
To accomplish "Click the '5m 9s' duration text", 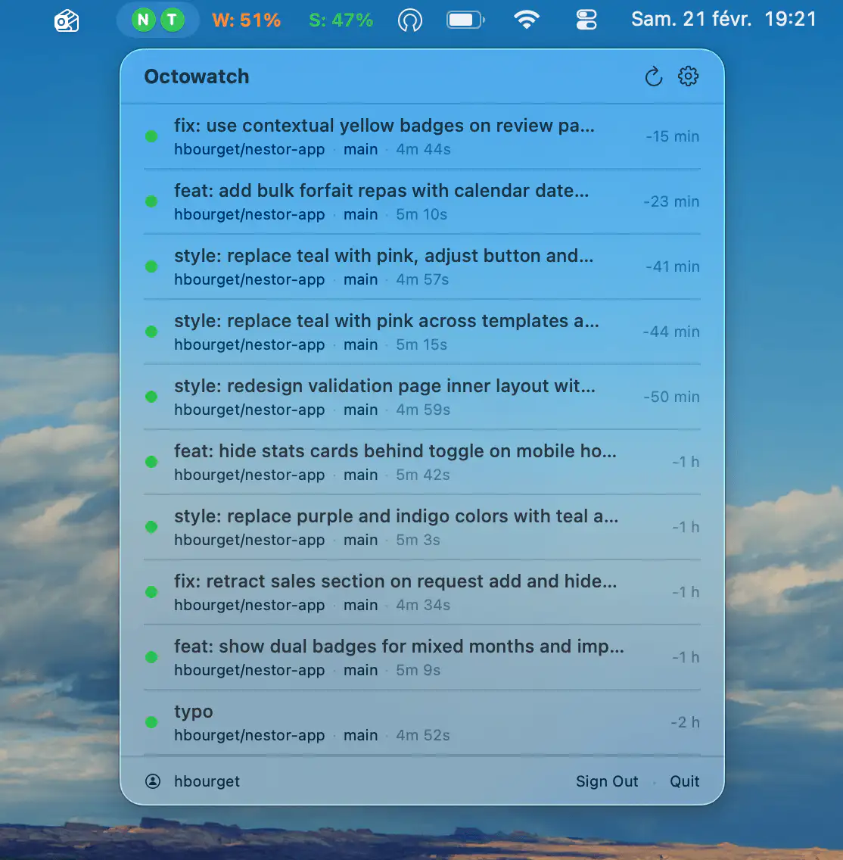I will tap(418, 670).
